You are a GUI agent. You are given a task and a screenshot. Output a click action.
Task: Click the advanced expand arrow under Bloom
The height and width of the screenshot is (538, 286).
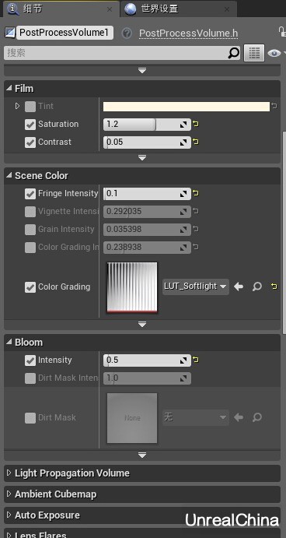[x=142, y=455]
